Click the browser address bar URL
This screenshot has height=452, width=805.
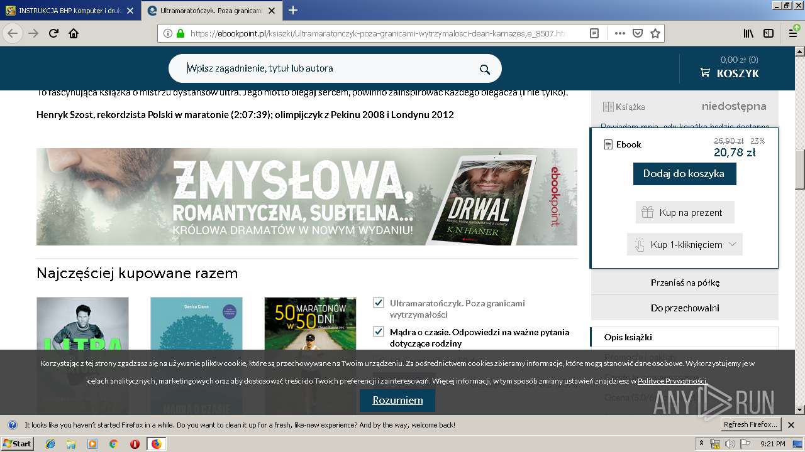point(377,33)
